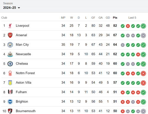
Task: Click Liverpool's red loss indicator
Action: [128, 26]
